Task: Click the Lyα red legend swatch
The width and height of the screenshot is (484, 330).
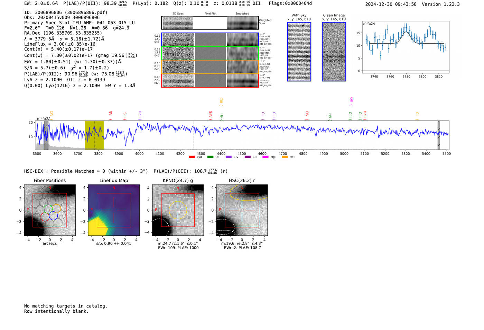Action: [x=192, y=157]
